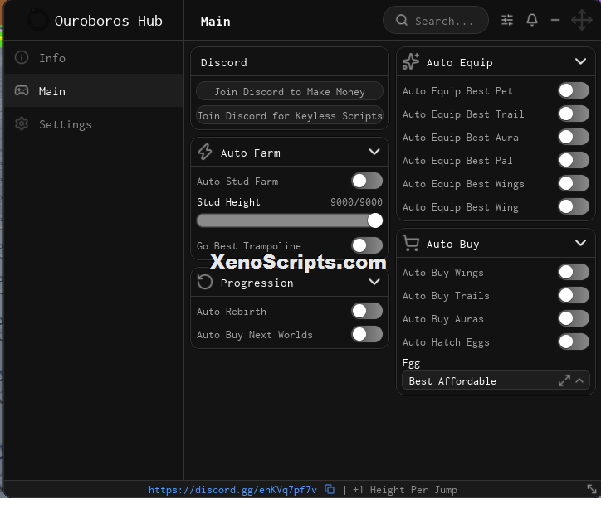This screenshot has width=601, height=523.
Task: Toggle Auto Stud Farm switch
Action: click(367, 181)
